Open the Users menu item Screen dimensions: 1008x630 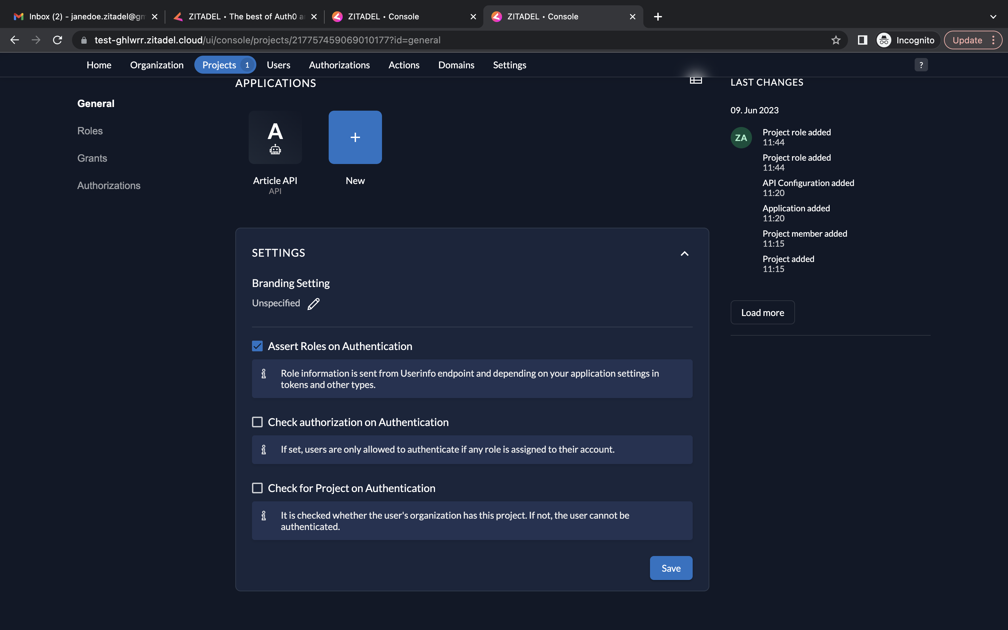tap(278, 65)
